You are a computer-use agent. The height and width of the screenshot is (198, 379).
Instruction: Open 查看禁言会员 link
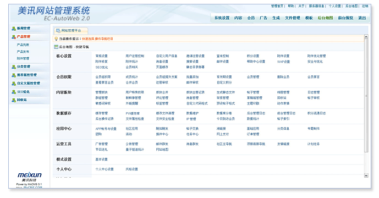click(x=105, y=82)
